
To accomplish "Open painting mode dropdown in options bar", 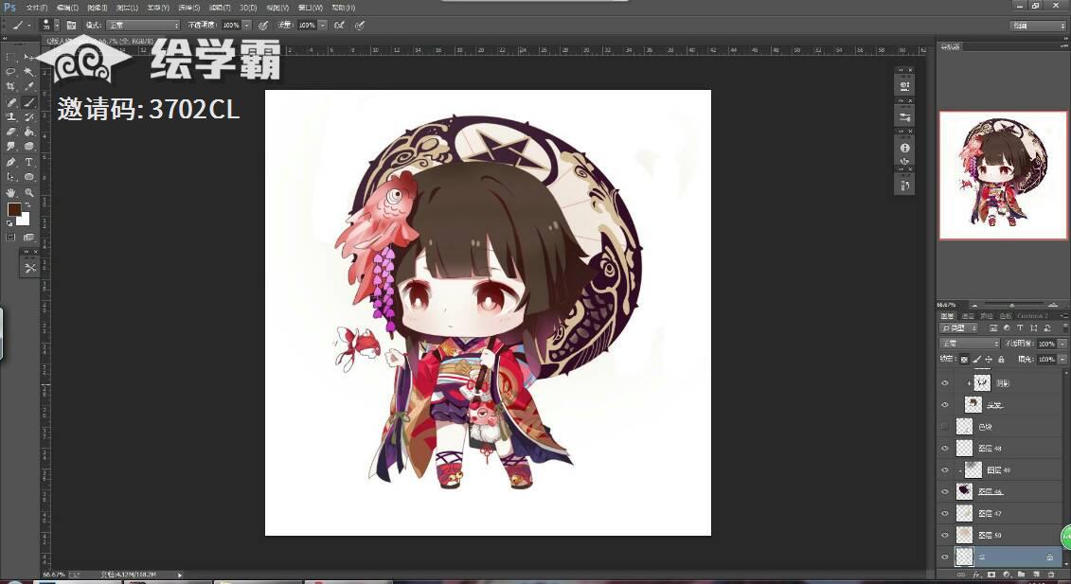I will 143,26.
